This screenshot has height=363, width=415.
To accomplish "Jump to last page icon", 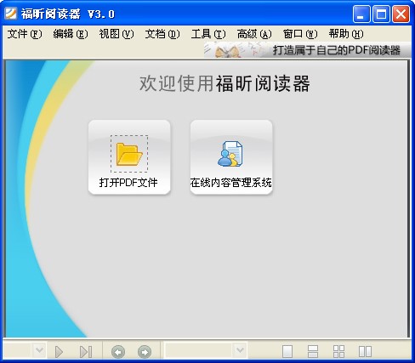I will point(86,352).
